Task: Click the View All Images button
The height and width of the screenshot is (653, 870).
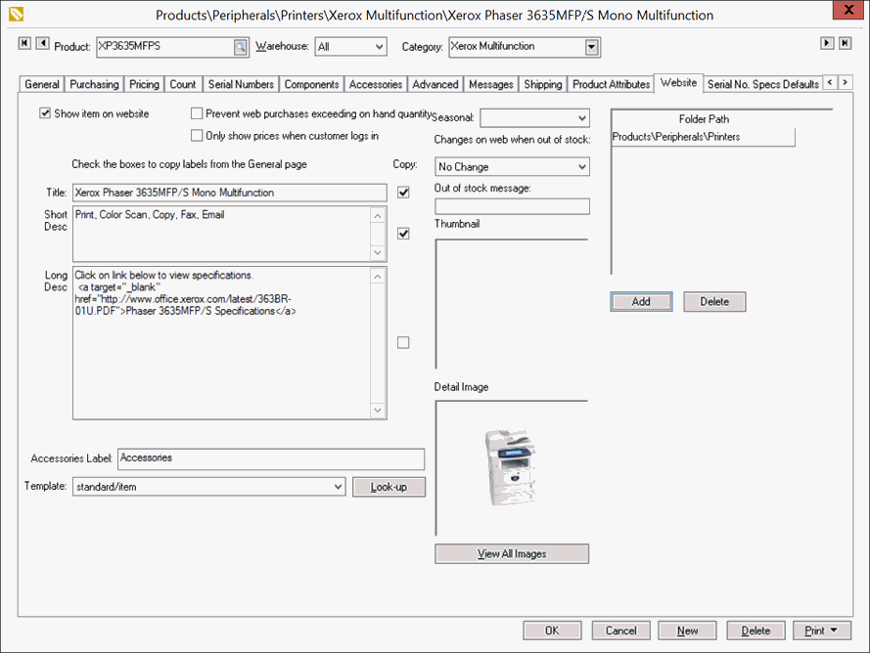Action: coord(512,554)
